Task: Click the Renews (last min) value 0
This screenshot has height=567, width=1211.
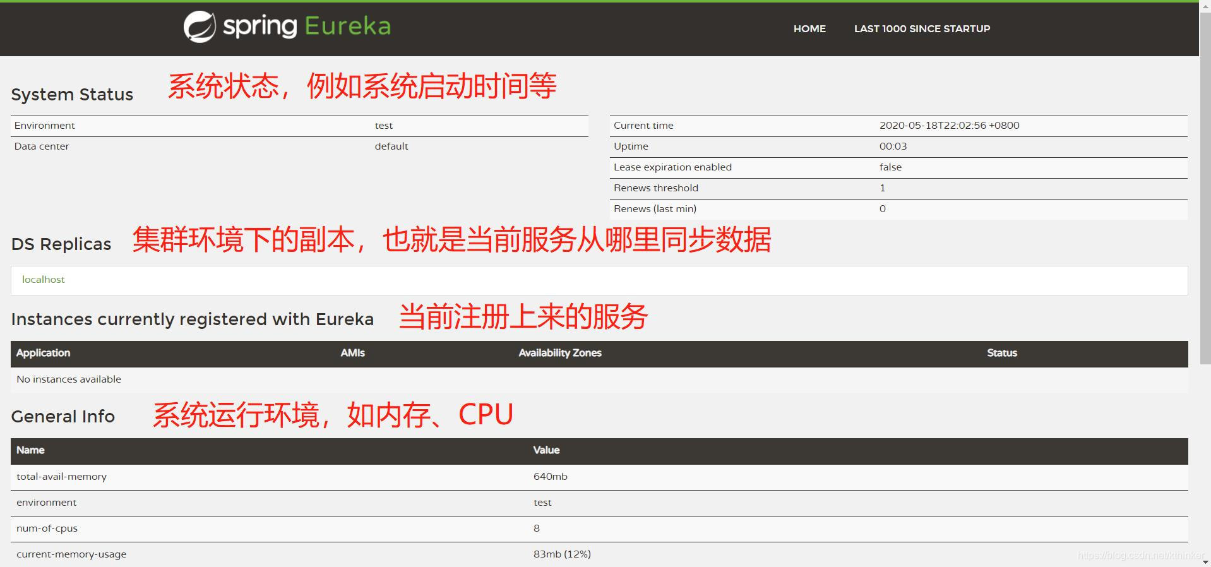Action: point(883,208)
